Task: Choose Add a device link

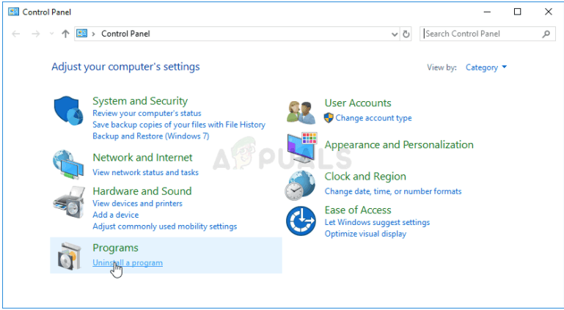Action: [x=115, y=215]
